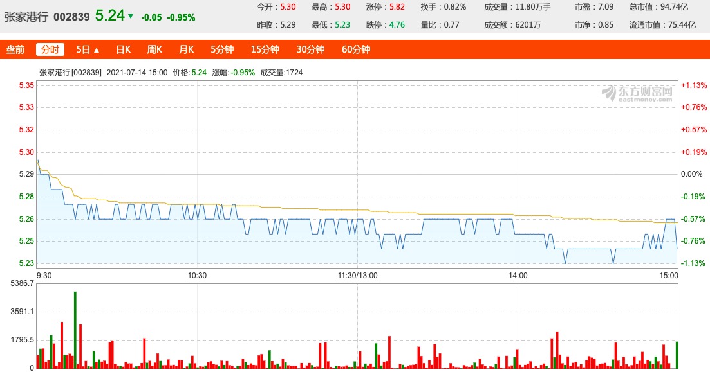The image size is (710, 372).
Task: Click 昨收 value 5.29
Action: pyautogui.click(x=288, y=25)
